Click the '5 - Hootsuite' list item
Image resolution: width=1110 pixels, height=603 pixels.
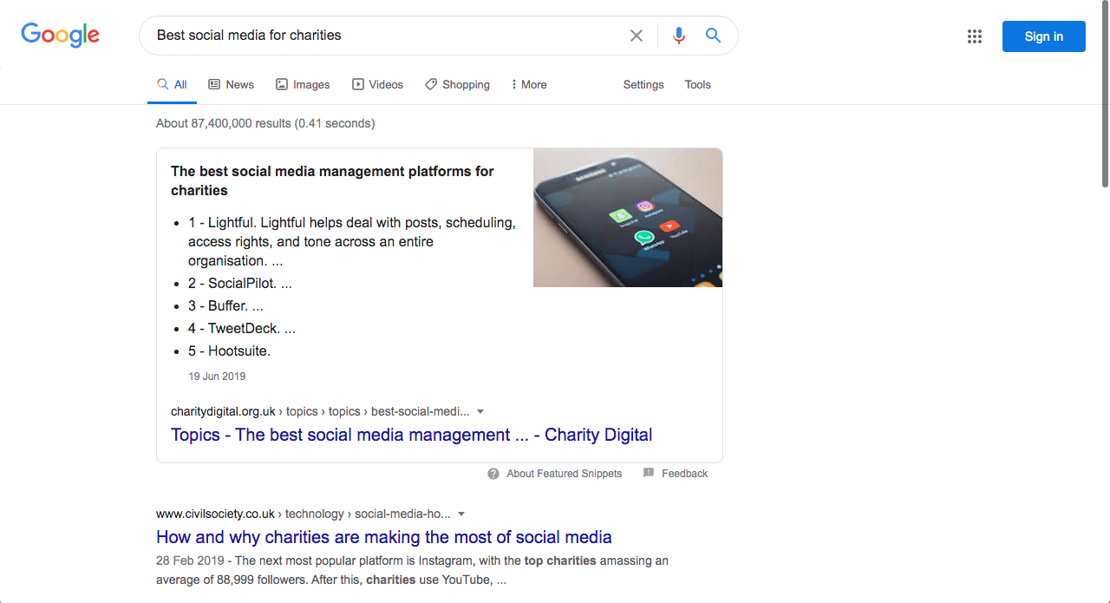click(x=230, y=351)
